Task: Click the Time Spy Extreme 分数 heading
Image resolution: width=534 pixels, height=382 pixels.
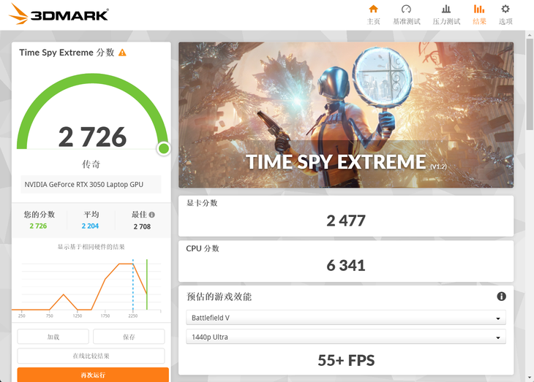Action: point(67,53)
